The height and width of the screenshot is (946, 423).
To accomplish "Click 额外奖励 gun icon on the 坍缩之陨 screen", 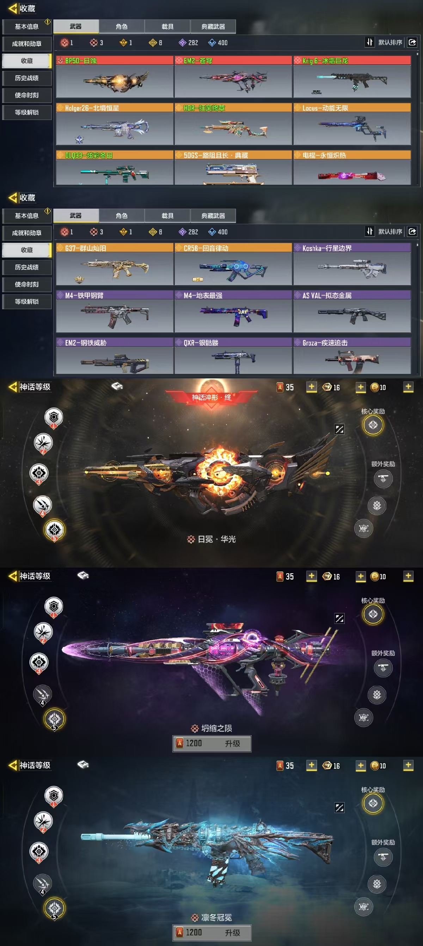I will click(x=383, y=667).
